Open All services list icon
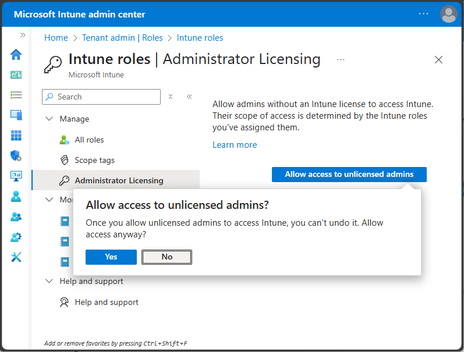The width and height of the screenshot is (464, 352). point(16,95)
